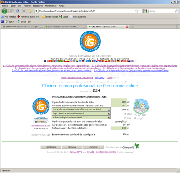Close the UEG Oficina técnica online tab
Viewport: 180px width, 173px height.
coord(127,27)
